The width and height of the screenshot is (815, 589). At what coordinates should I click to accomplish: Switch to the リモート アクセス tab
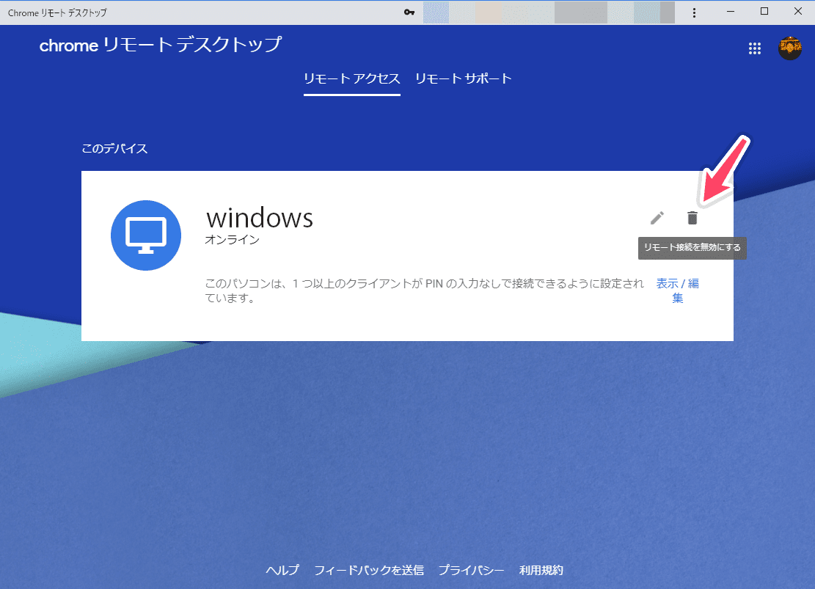tap(352, 78)
